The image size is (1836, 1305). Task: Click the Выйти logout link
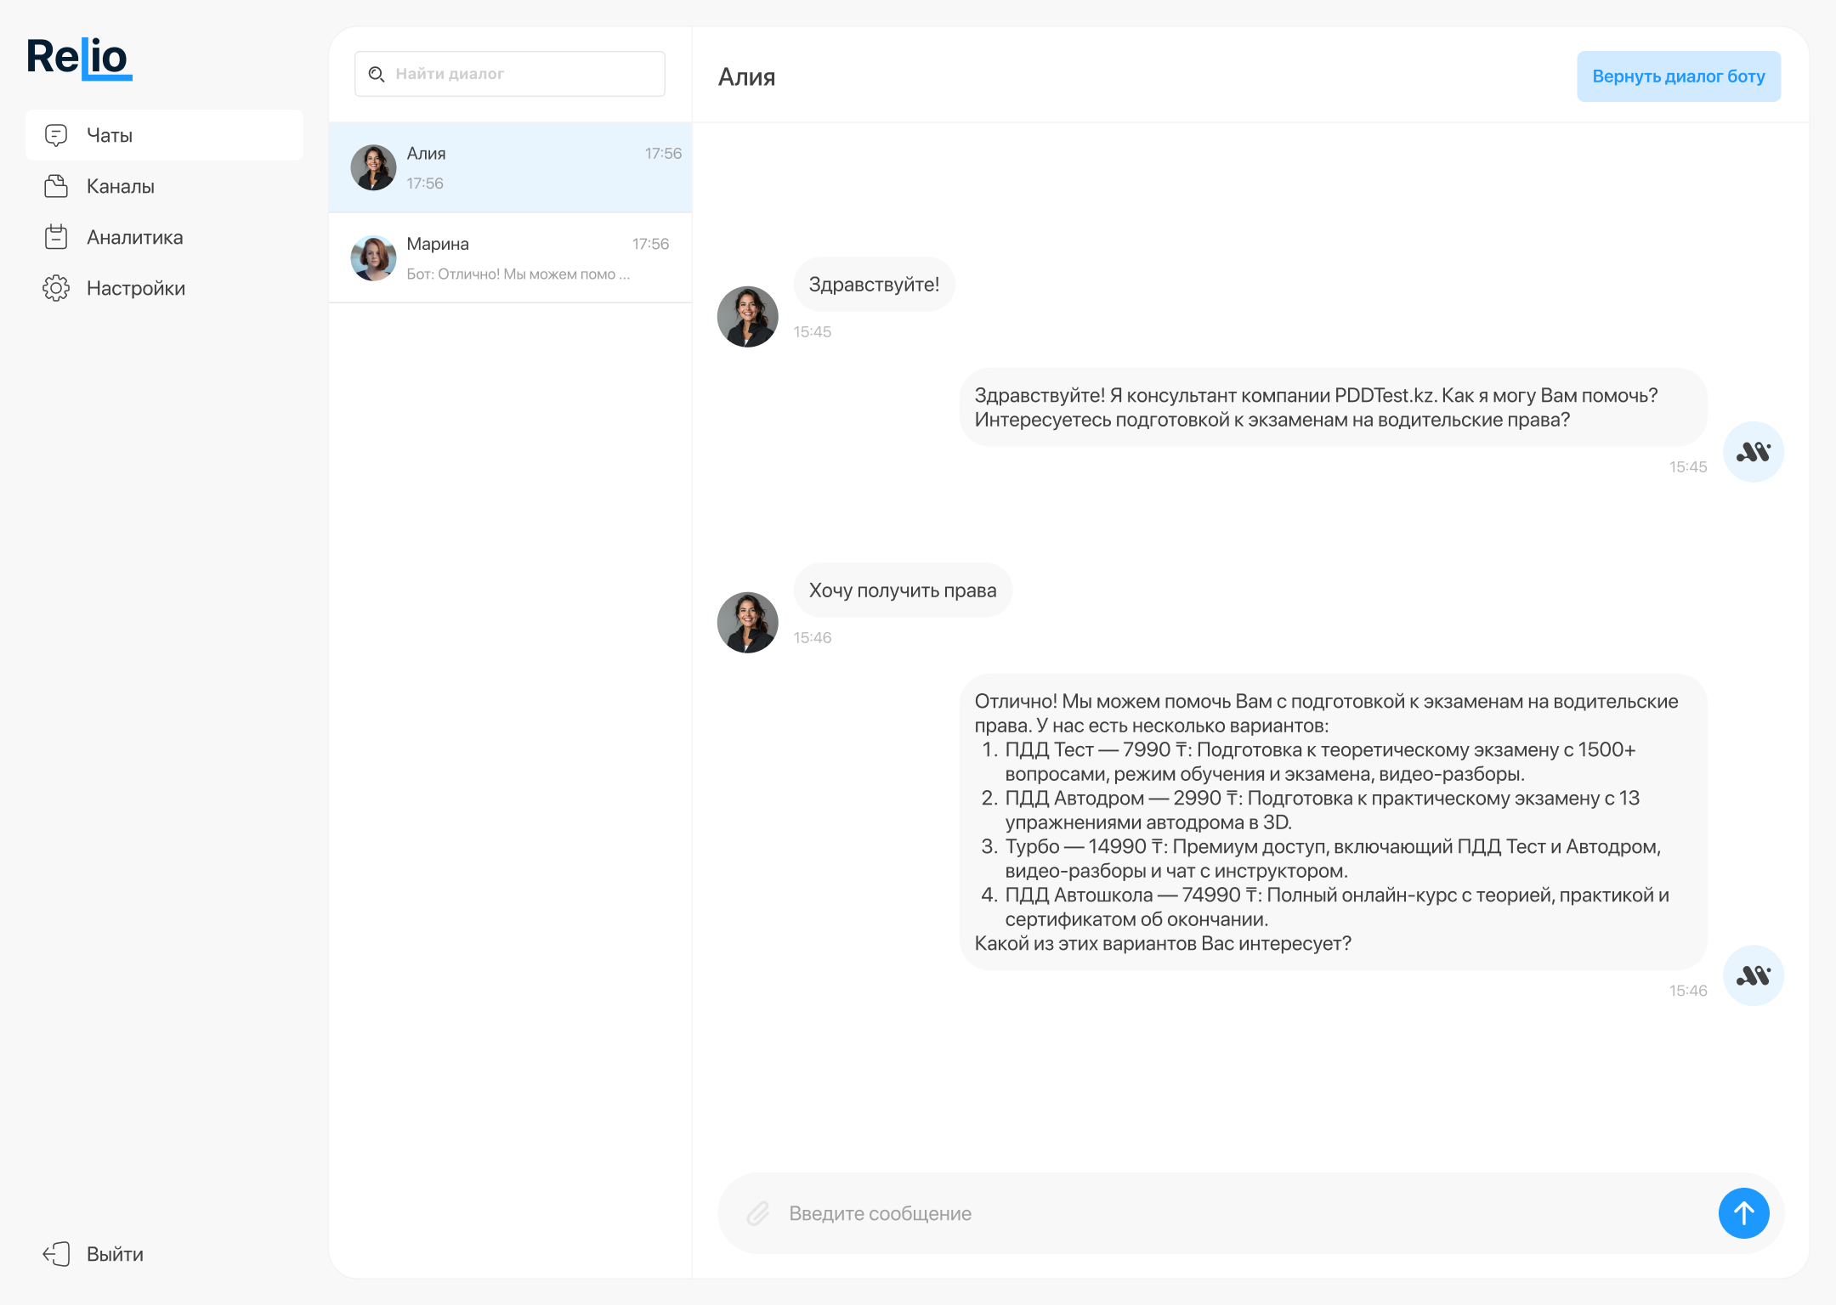pyautogui.click(x=115, y=1254)
